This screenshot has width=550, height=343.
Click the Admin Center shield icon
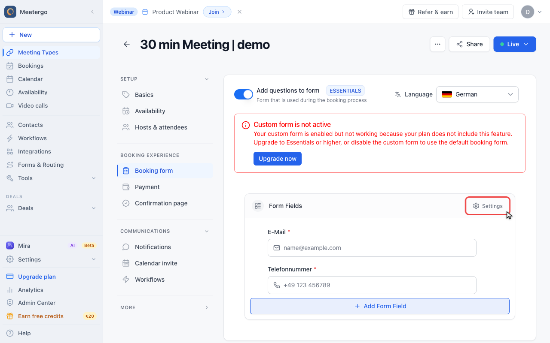10,303
